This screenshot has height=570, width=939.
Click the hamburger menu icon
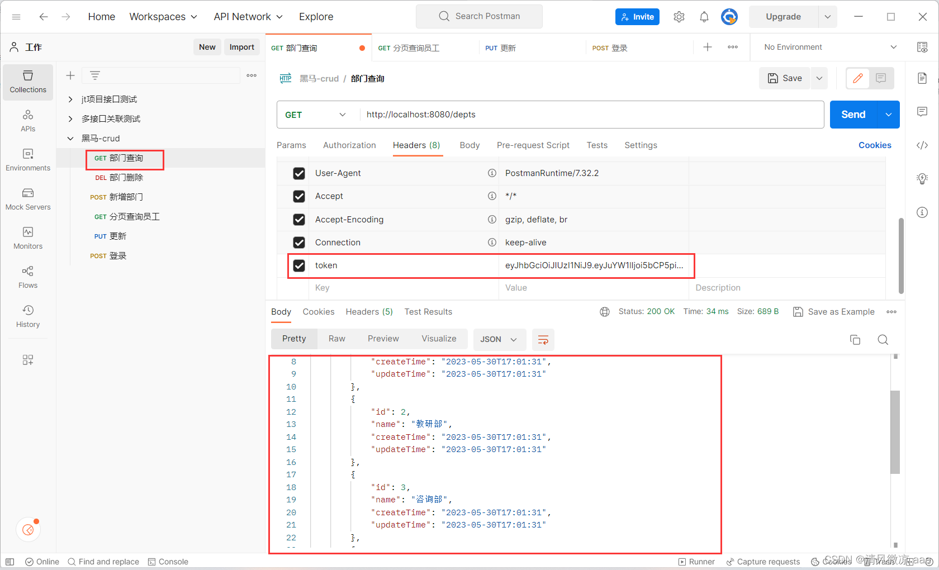point(16,17)
